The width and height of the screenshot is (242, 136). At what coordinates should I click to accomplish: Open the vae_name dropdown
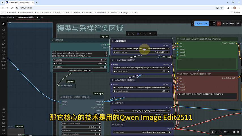coord(142,132)
